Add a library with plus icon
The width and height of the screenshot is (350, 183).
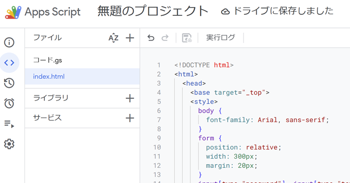coord(130,98)
